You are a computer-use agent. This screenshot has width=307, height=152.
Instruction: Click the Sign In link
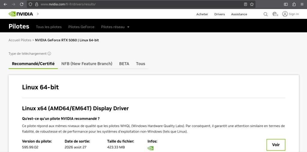[294, 14]
